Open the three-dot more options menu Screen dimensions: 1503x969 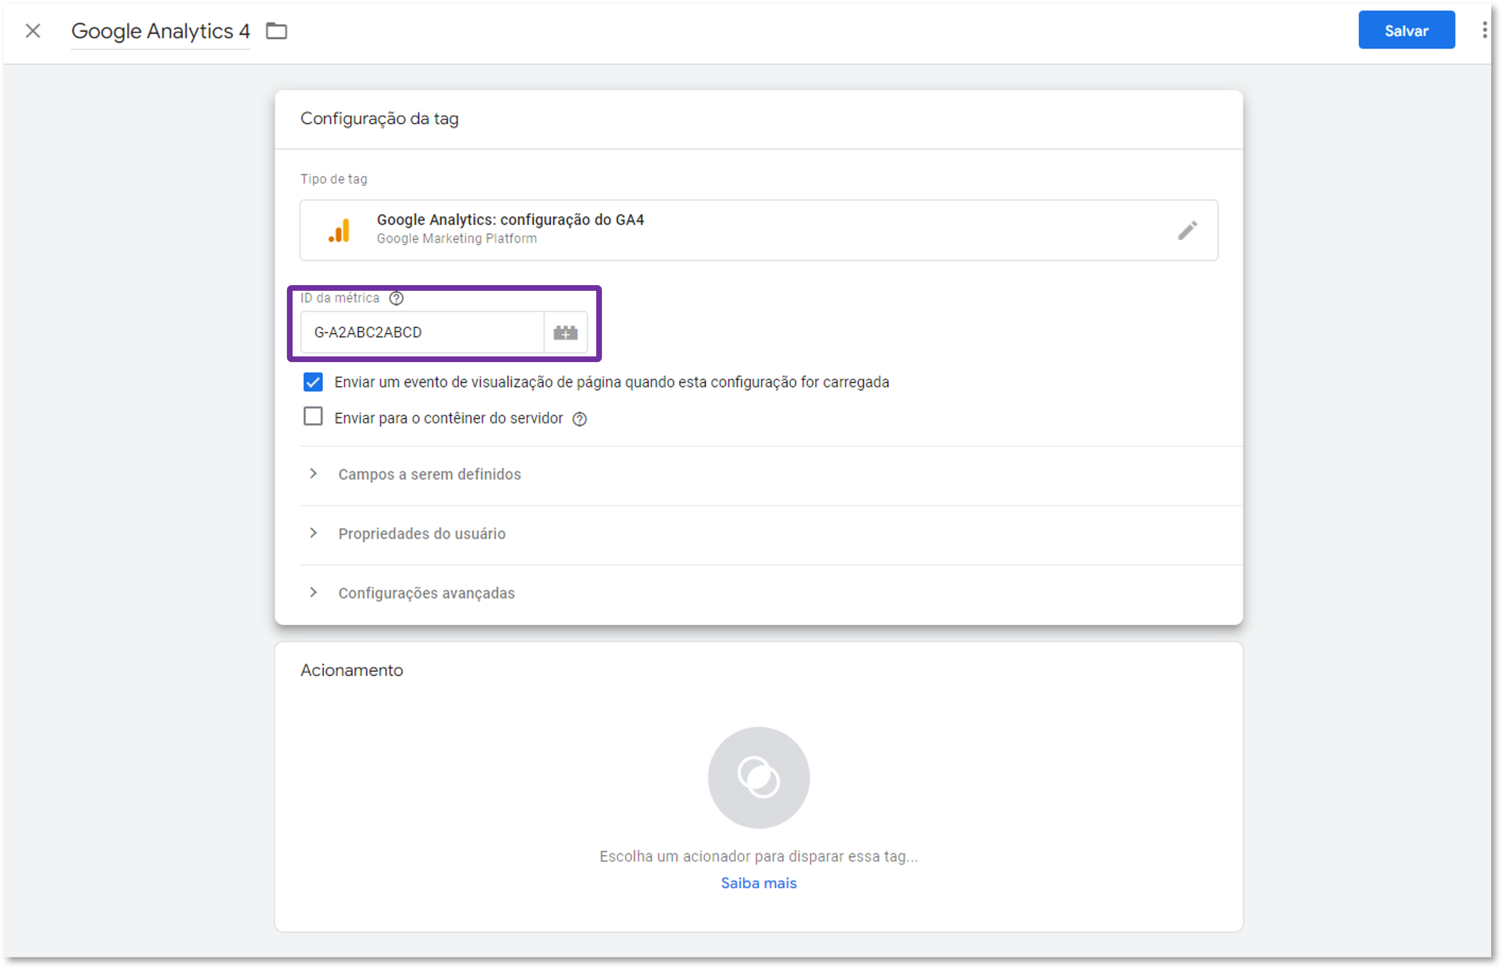click(x=1484, y=30)
